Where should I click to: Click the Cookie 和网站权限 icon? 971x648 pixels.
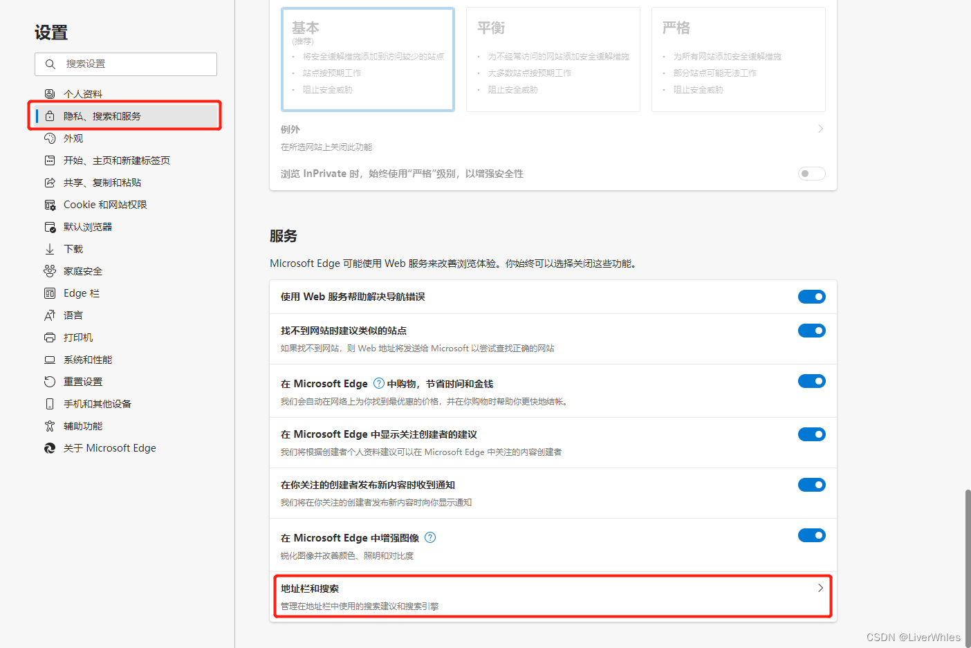coord(50,205)
